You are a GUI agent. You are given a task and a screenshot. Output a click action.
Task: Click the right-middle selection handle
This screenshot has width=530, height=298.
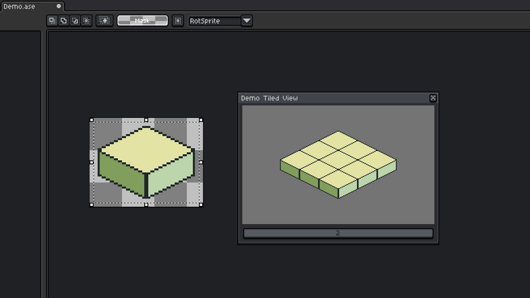(201, 162)
